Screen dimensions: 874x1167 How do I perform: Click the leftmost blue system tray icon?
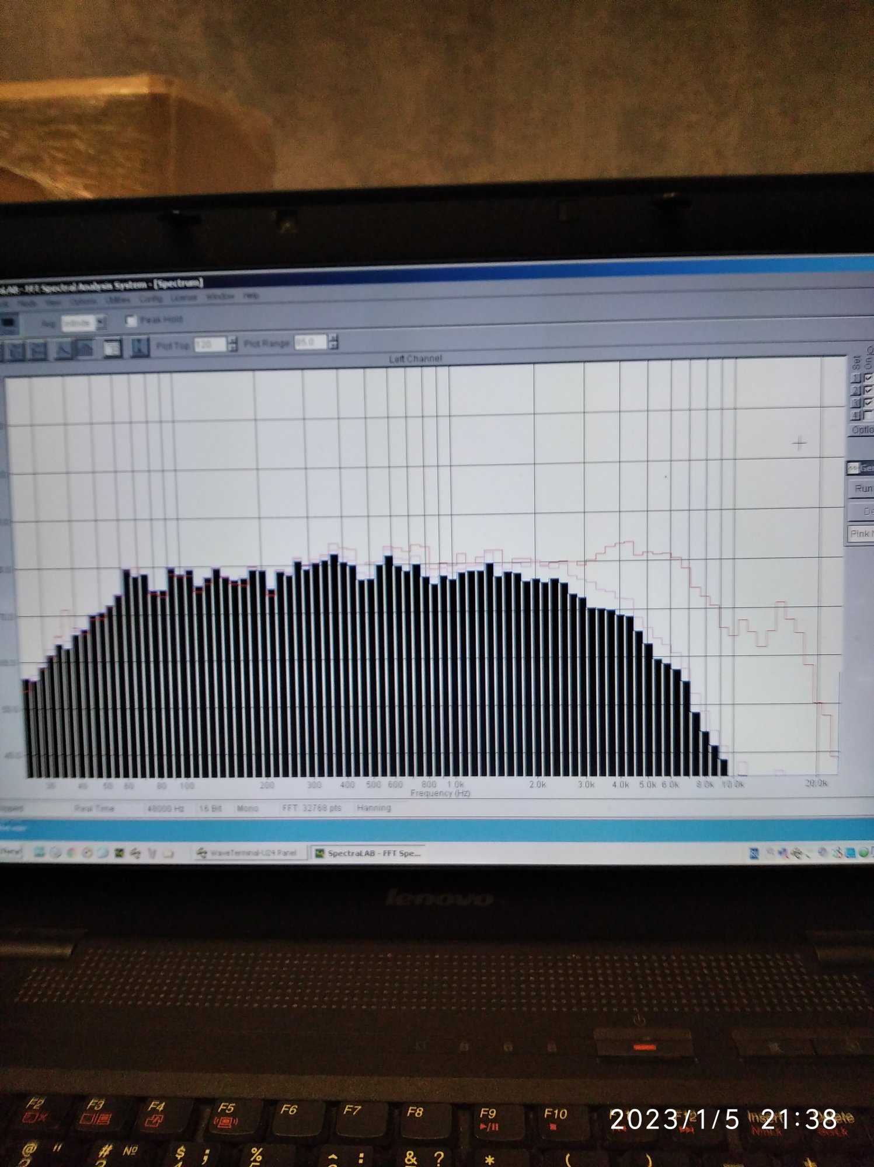tap(754, 854)
